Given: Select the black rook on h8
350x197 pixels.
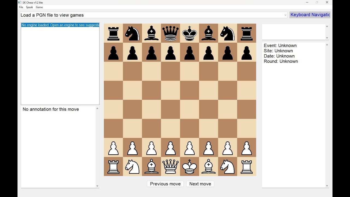Looking at the screenshot, I should [247, 33].
